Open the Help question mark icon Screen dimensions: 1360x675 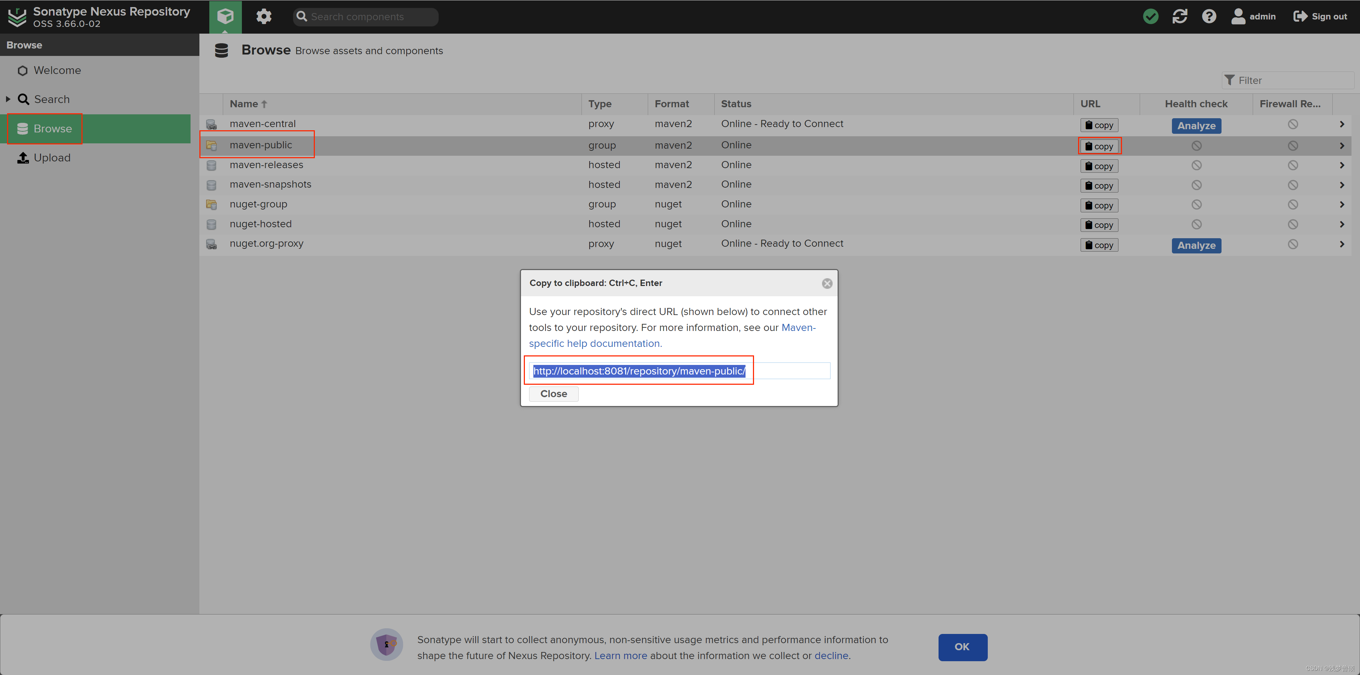pos(1209,16)
